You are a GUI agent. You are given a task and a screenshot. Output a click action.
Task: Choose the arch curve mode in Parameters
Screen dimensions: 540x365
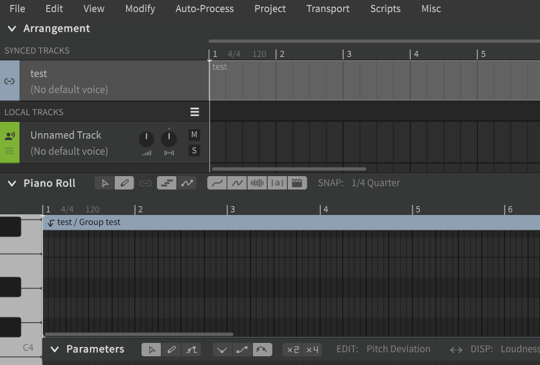point(262,350)
